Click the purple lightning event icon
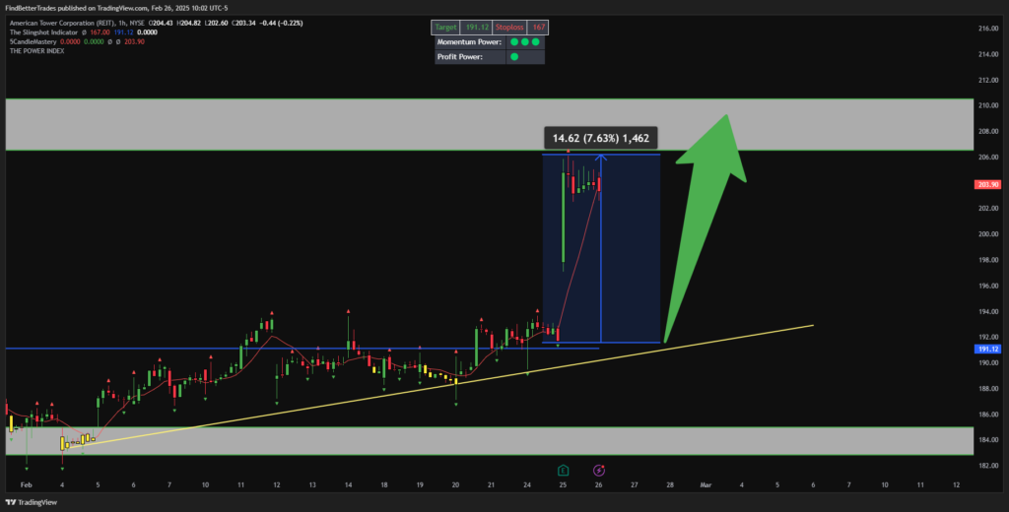The image size is (1009, 512). [599, 471]
